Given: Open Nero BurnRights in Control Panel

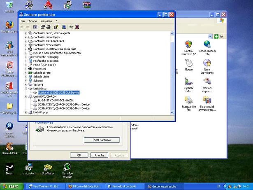Looking at the screenshot, I should pos(207,66).
